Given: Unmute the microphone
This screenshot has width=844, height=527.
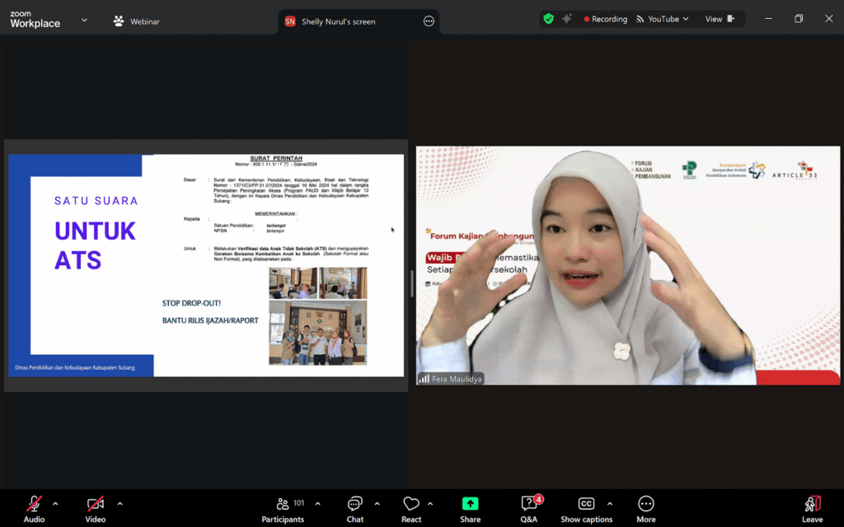Looking at the screenshot, I should (34, 502).
